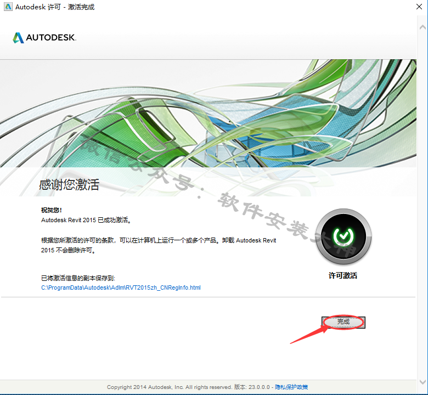Click the license terms paragraph starting 根据您所激活

click(159, 245)
